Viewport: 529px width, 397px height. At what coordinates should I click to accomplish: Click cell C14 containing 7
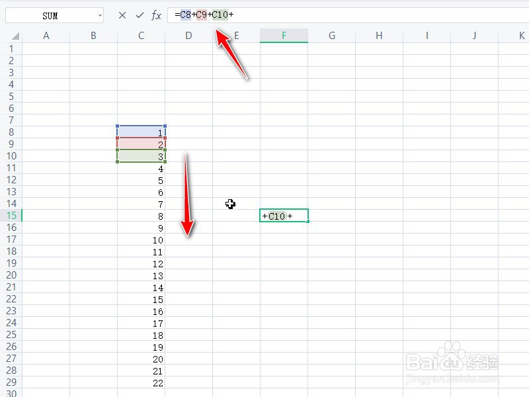click(141, 204)
